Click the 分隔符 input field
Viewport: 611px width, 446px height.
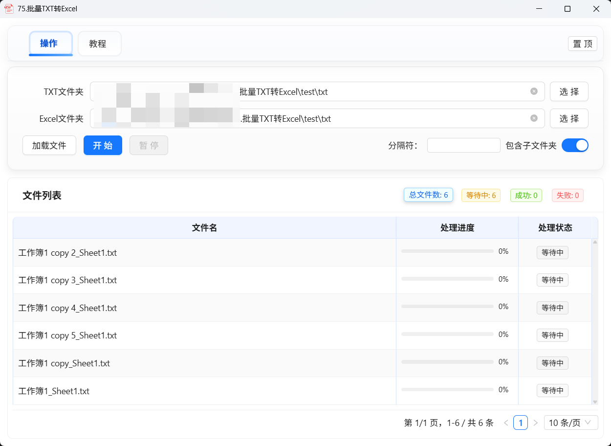[463, 145]
